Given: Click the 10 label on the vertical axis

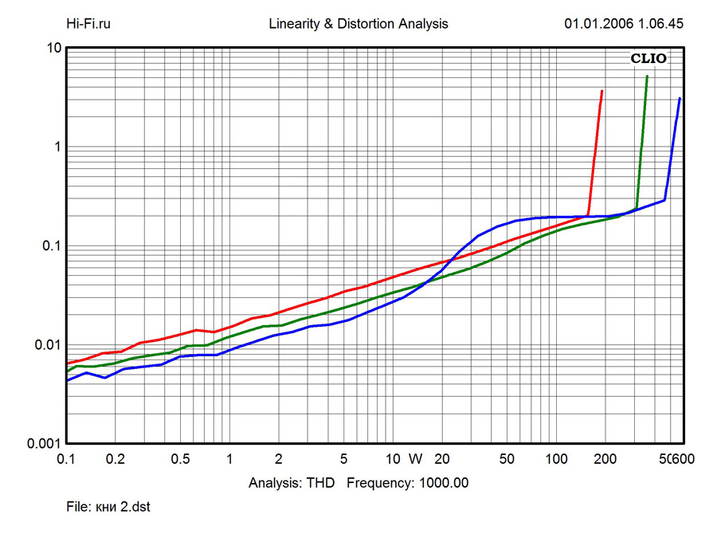Looking at the screenshot, I should [54, 48].
